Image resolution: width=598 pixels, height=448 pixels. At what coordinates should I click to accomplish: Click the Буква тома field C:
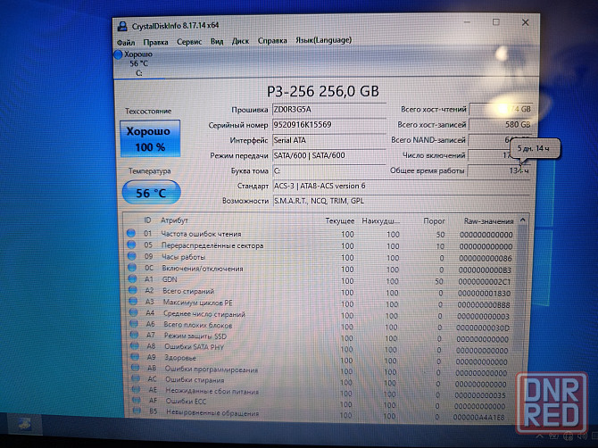tap(329, 170)
